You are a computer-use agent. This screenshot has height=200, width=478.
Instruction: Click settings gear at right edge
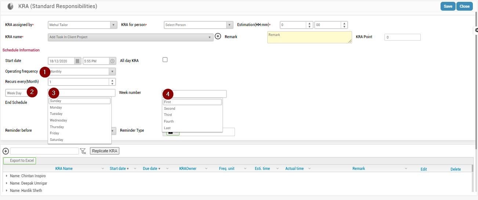coord(476,30)
